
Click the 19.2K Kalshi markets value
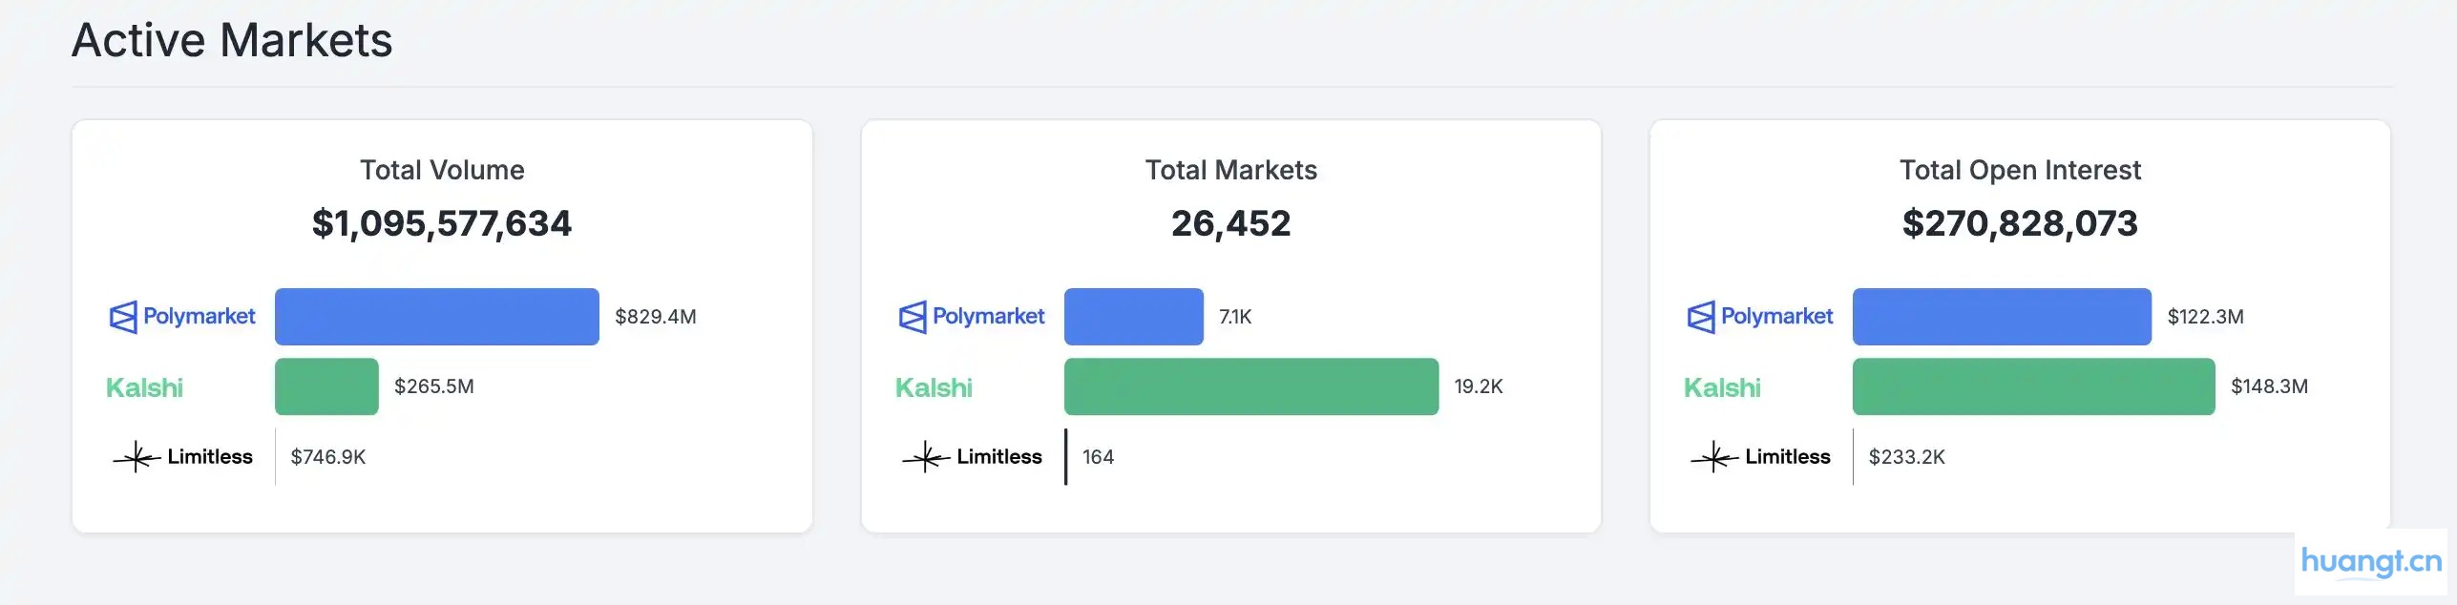[1478, 387]
